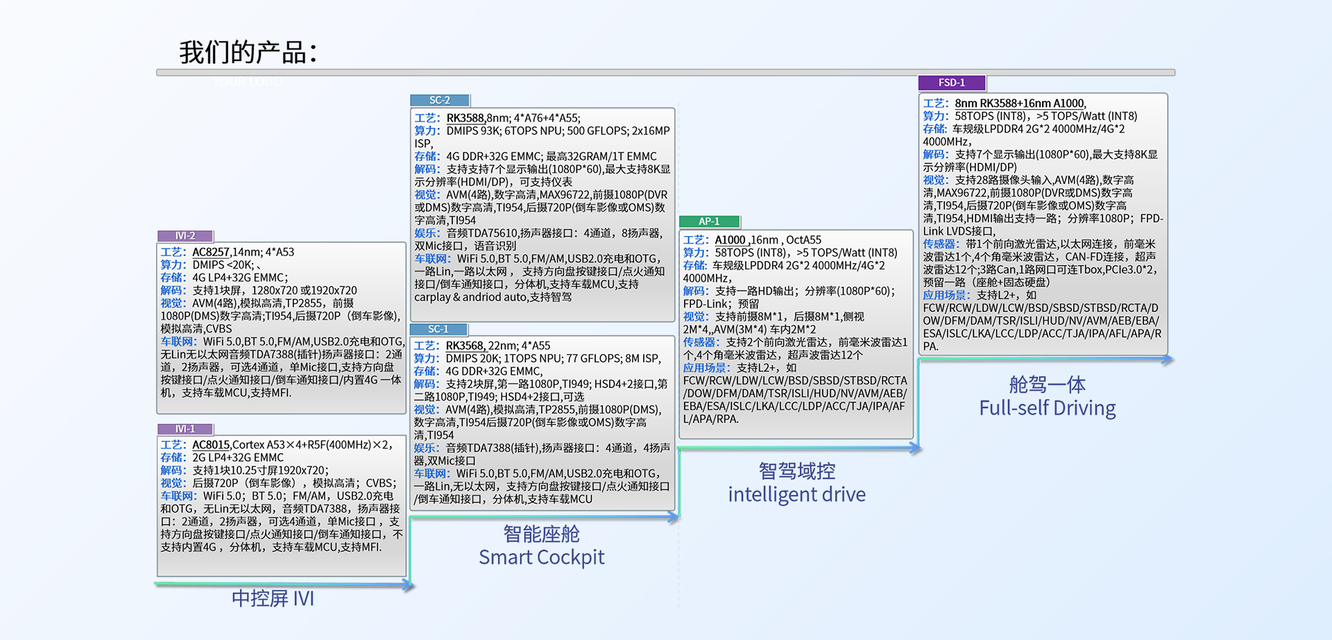Select 车联网: label in IVI-1 box
Image resolution: width=1332 pixels, height=640 pixels.
click(x=179, y=496)
